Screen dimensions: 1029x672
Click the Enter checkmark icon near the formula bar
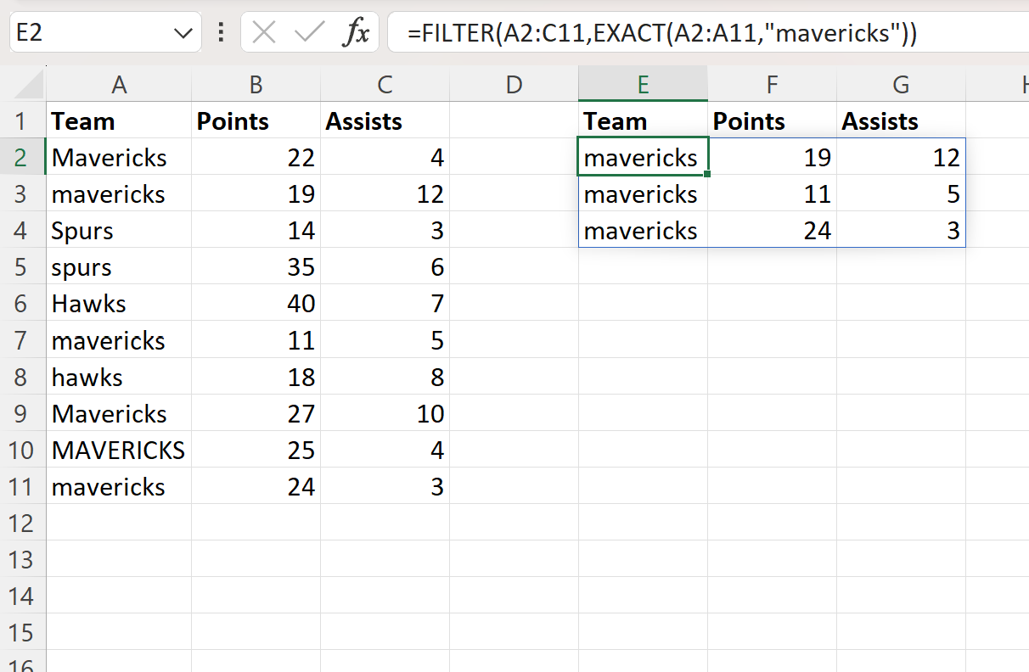coord(307,33)
